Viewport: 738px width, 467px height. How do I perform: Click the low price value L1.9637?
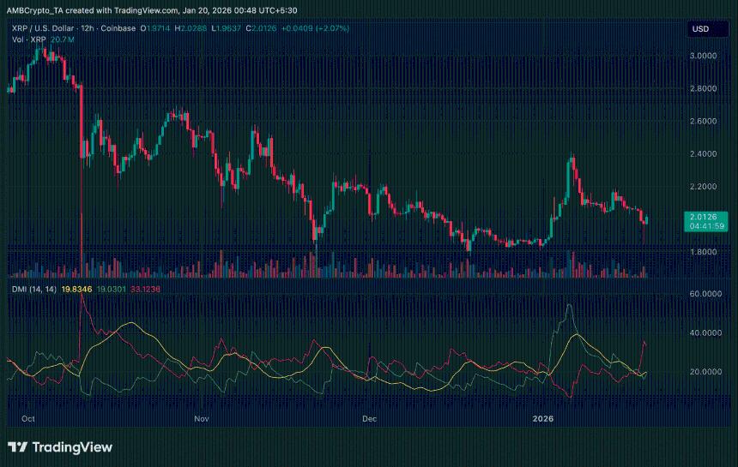(x=227, y=28)
